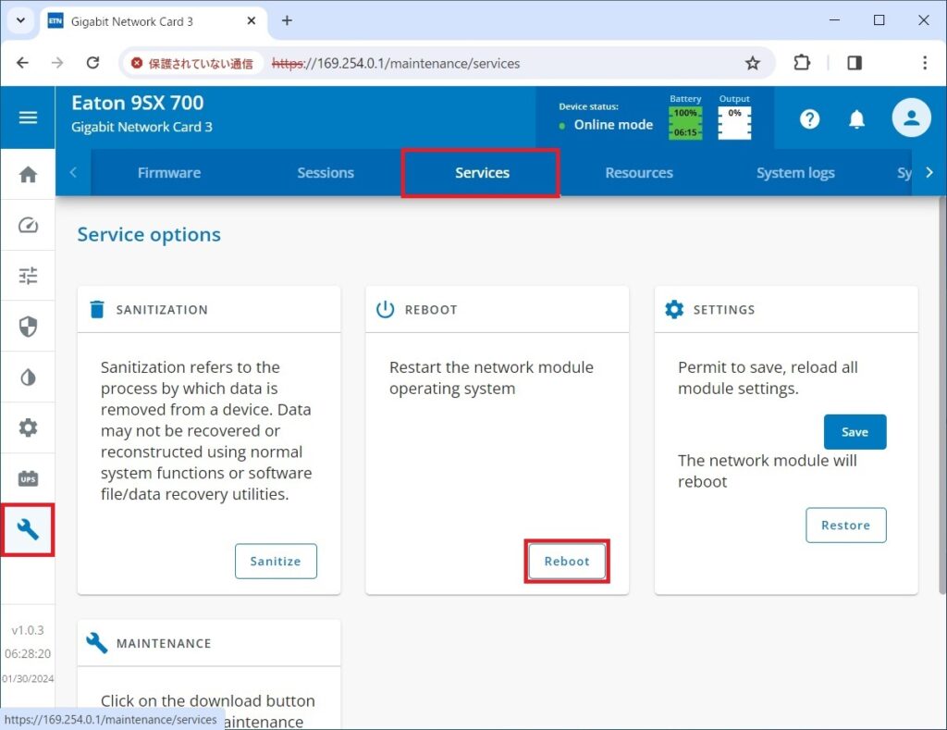Open the UPS card sidebar icon
Screen dimensions: 947x730
(x=28, y=478)
